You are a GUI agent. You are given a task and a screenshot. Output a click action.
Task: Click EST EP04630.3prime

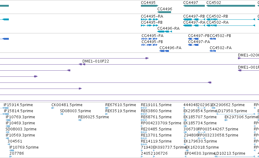pyautogui.click(x=200, y=153)
